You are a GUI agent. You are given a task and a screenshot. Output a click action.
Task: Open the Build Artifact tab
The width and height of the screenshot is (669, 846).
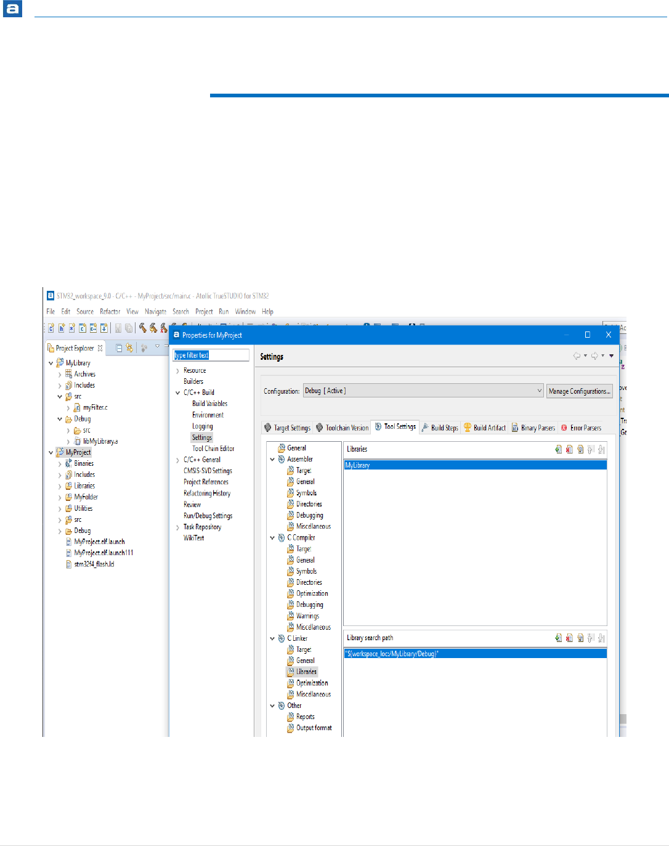[x=485, y=428]
